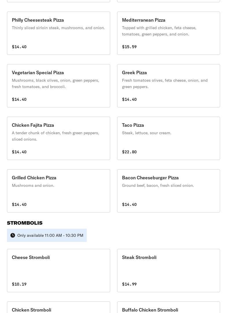Click the Greek Pizza ingredient description

165,83
